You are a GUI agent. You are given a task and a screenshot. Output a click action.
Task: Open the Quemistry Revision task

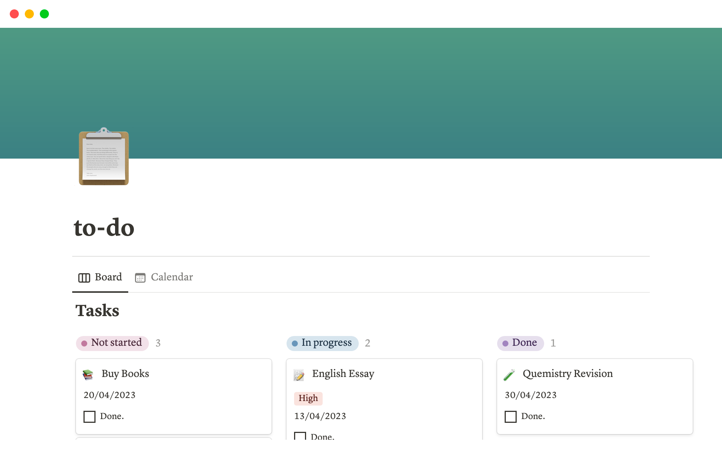coord(567,374)
